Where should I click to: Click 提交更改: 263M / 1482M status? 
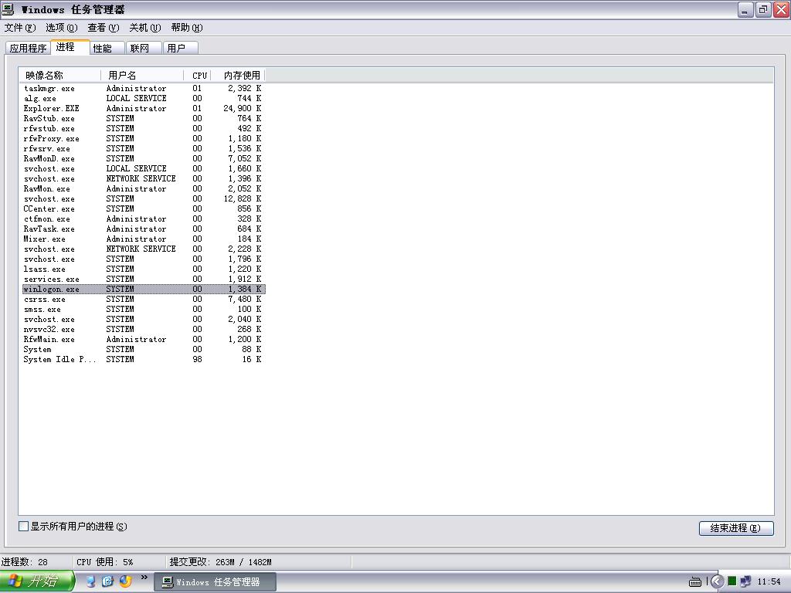(x=259, y=562)
